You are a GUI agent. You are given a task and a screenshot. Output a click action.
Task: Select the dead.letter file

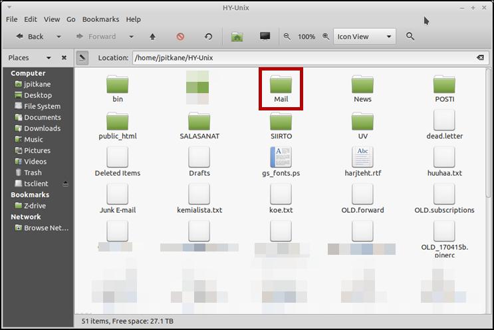point(444,125)
